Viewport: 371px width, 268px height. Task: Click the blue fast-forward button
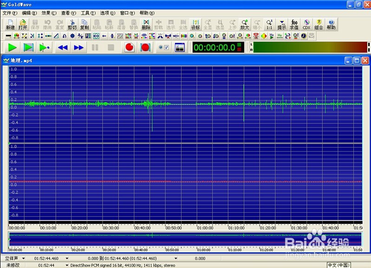click(79, 47)
